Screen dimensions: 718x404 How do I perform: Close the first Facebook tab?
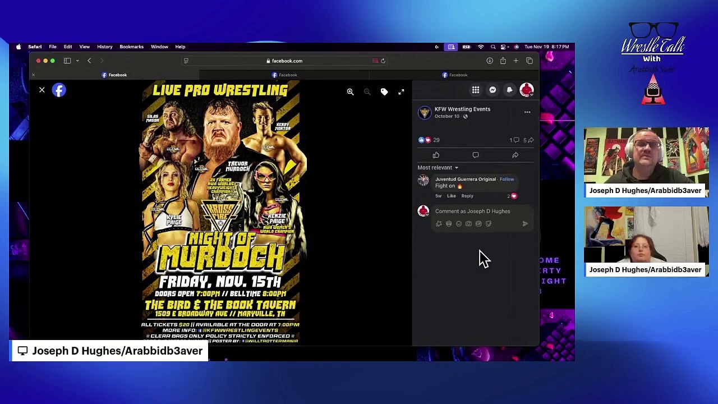(x=33, y=75)
